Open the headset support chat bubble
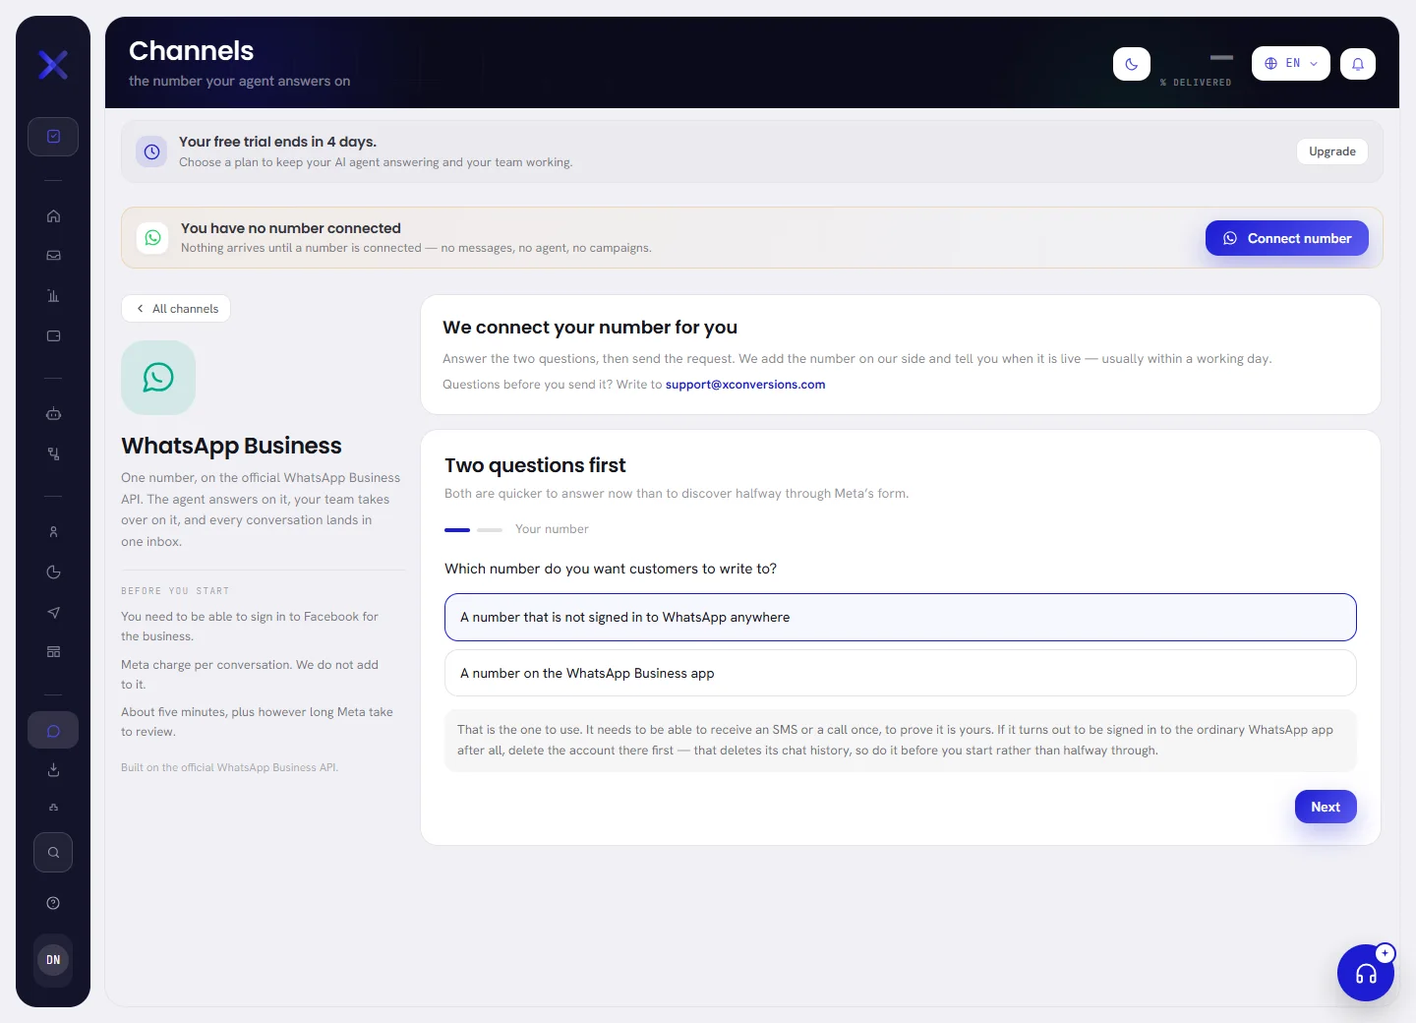 (x=1366, y=973)
